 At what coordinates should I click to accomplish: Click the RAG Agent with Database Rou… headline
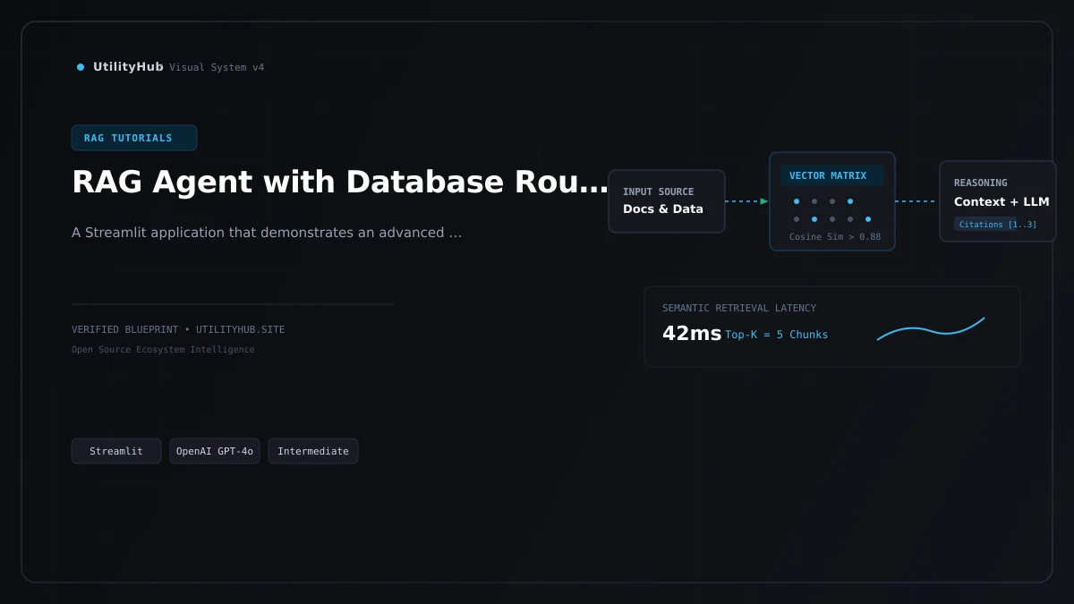[x=340, y=182]
